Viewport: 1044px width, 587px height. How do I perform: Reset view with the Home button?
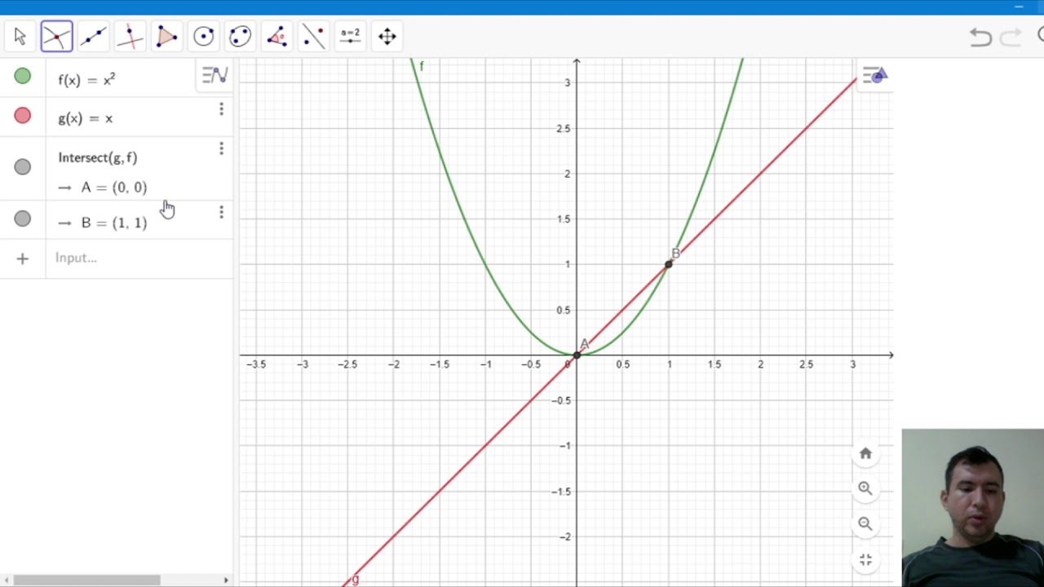click(865, 453)
